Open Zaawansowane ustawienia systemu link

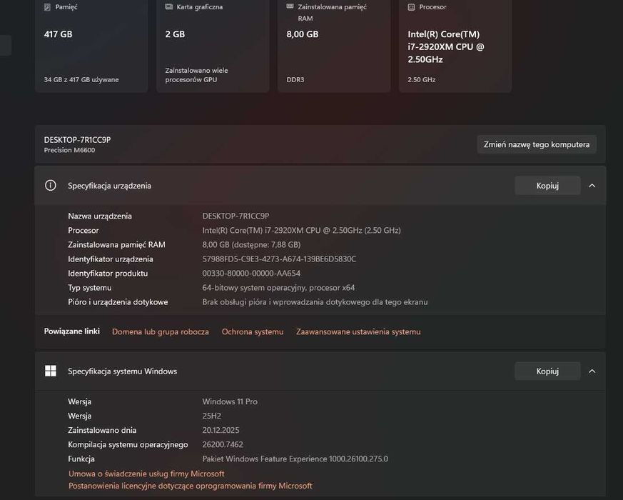(358, 332)
